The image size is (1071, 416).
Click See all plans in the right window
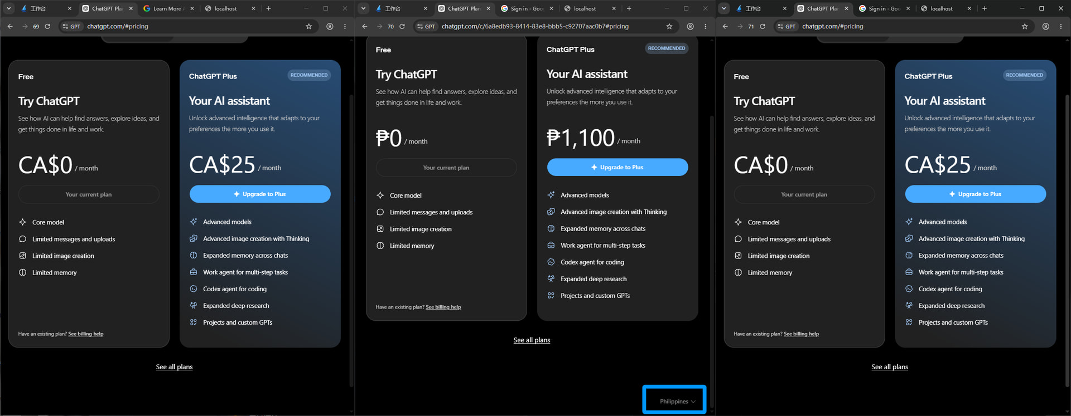890,367
